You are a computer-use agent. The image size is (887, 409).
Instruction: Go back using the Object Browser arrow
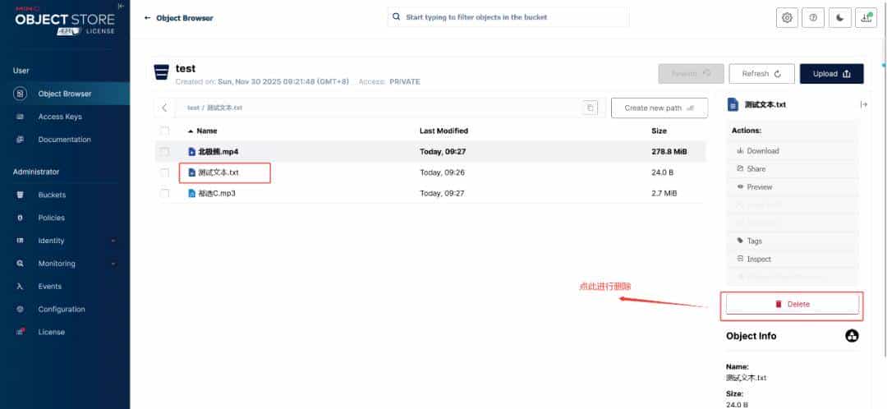coord(148,18)
